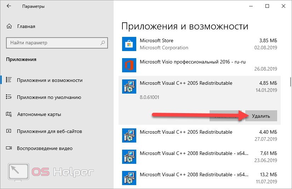Click the Воспроизведение видео camera icon
The image size is (292, 189).
[9, 148]
